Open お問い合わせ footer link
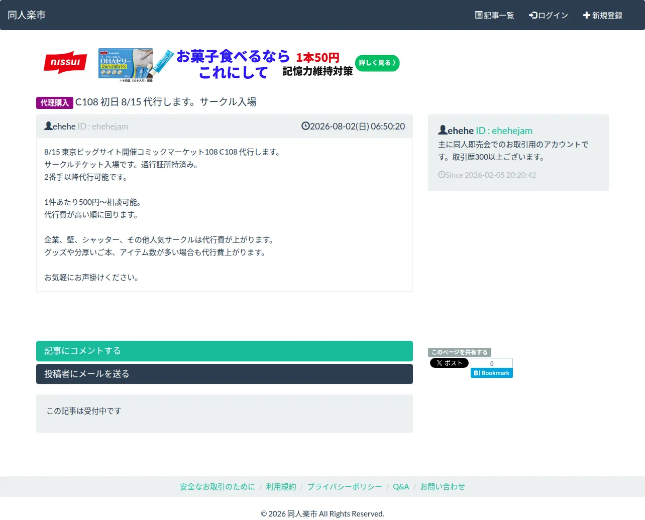This screenshot has width=645, height=520. (x=443, y=487)
